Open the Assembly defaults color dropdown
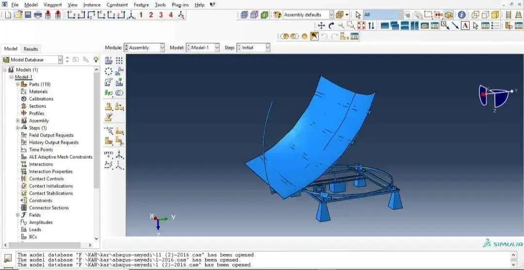This screenshot has width=524, height=270. 331,15
